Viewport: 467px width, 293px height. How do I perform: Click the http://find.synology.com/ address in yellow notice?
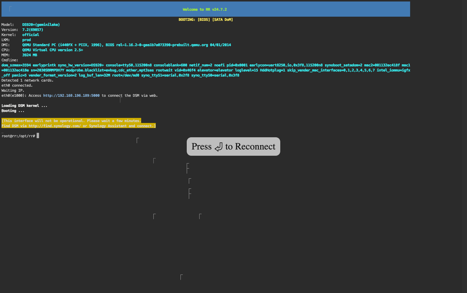(x=55, y=126)
